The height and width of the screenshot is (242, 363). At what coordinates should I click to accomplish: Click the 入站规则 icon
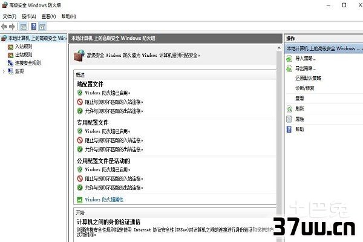pos(11,47)
